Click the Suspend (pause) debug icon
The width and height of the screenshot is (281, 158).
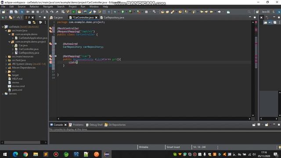coord(33,12)
